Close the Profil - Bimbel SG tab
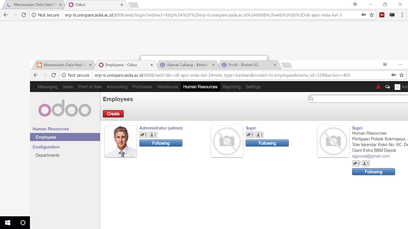Image resolution: width=408 pixels, height=229 pixels. [275, 65]
